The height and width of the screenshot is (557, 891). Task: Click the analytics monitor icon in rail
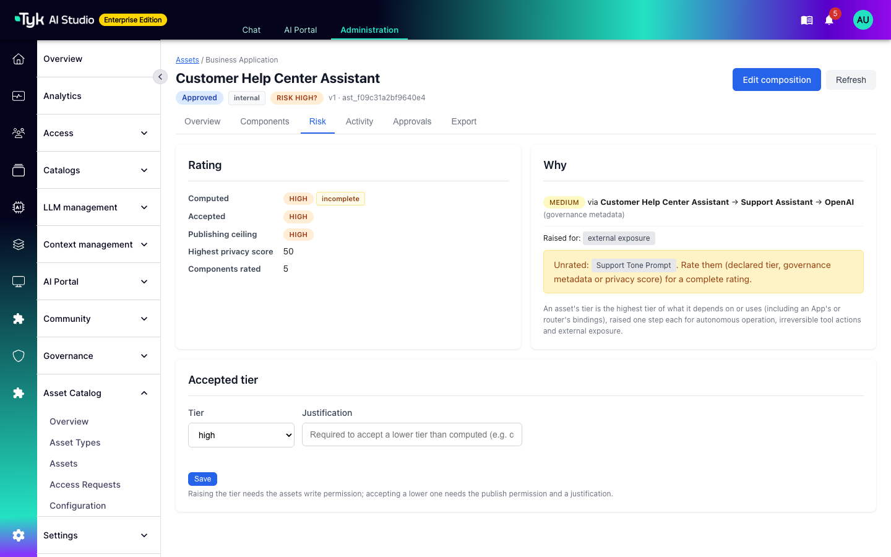pos(19,96)
